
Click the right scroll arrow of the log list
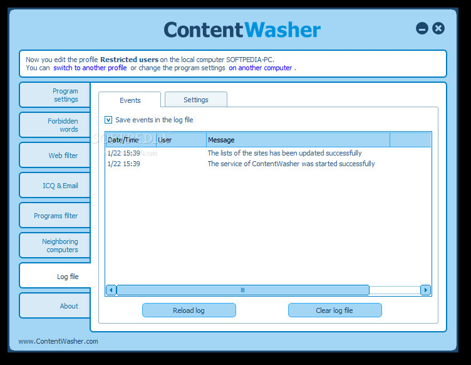425,290
